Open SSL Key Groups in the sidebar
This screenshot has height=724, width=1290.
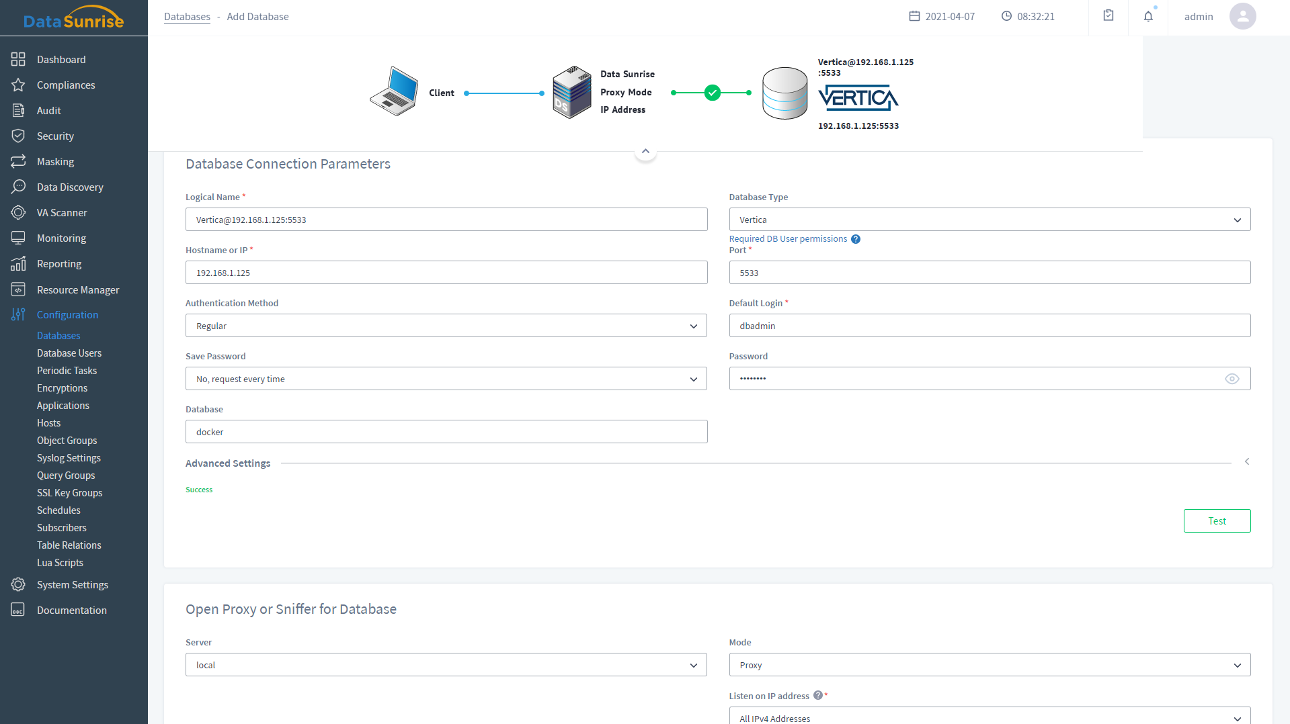coord(70,493)
